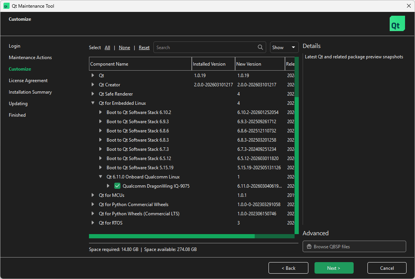Viewport: 415px width, 279px height.
Task: Click the search magnifier icon
Action: (260, 47)
